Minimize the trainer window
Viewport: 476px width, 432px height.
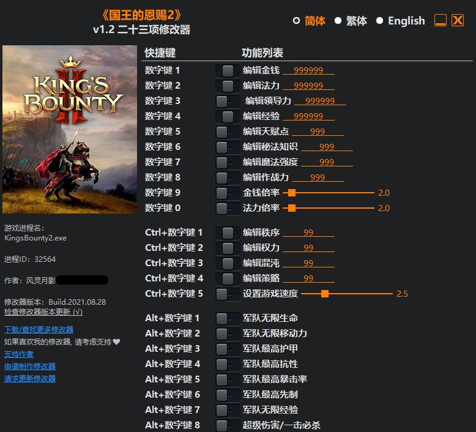coord(440,20)
